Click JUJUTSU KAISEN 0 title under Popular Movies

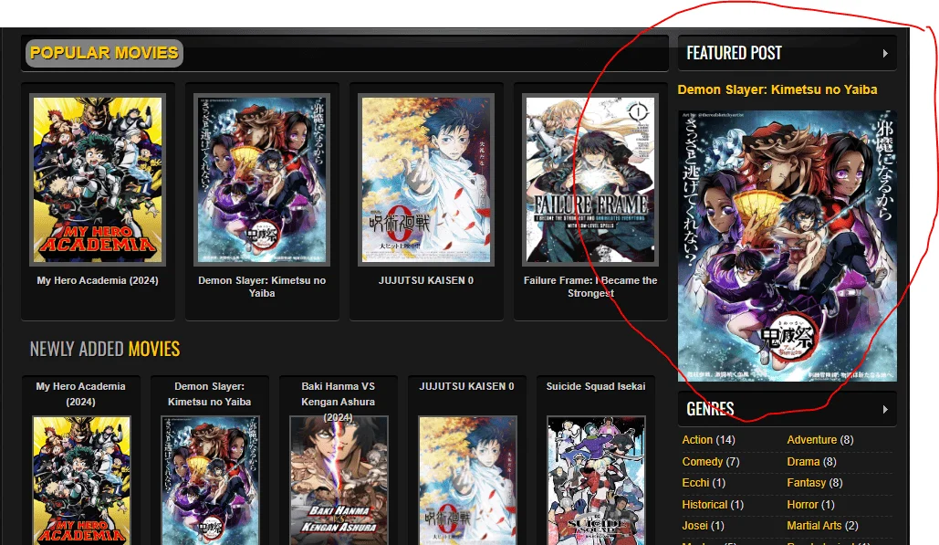[x=426, y=280]
